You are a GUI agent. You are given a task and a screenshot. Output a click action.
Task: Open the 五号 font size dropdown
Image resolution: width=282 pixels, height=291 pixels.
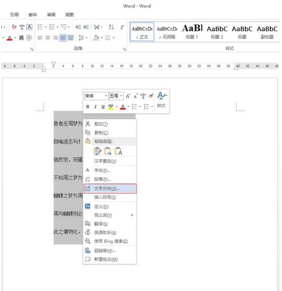click(121, 96)
